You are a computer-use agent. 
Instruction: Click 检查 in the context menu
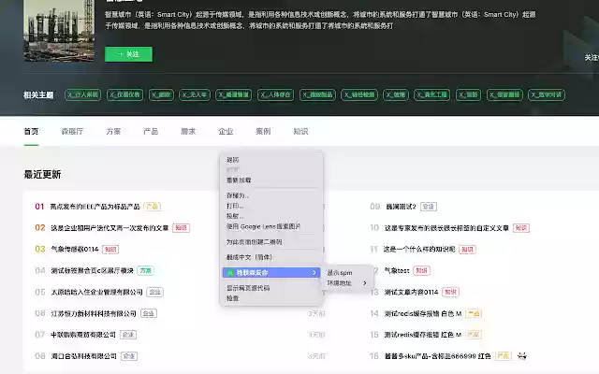[233, 298]
